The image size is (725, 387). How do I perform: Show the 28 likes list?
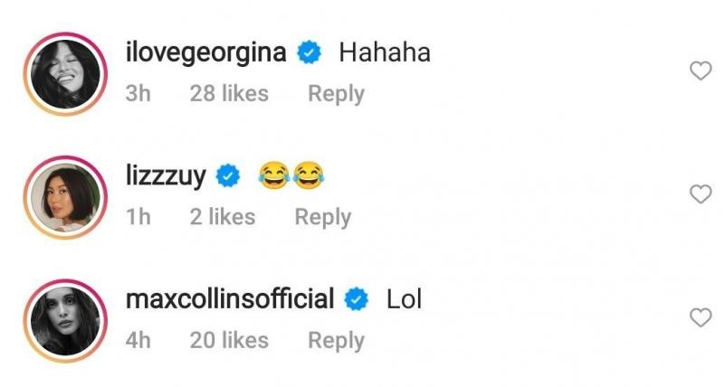(229, 93)
